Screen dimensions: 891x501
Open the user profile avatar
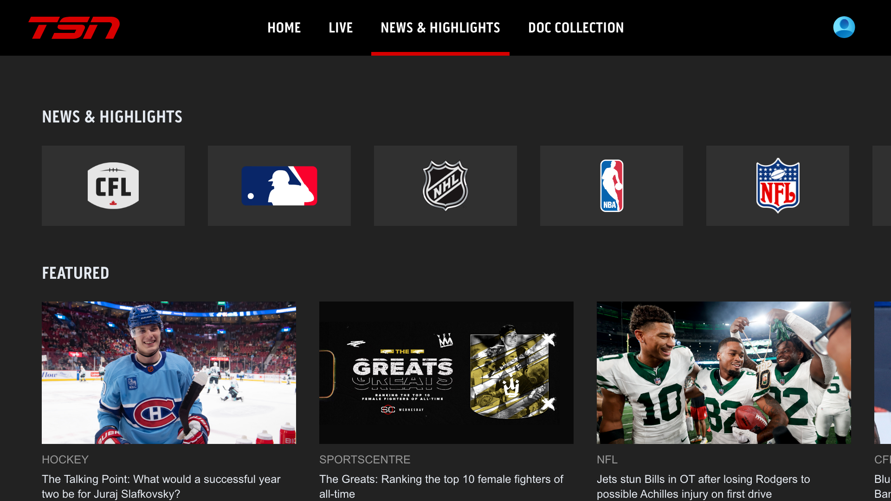(844, 27)
